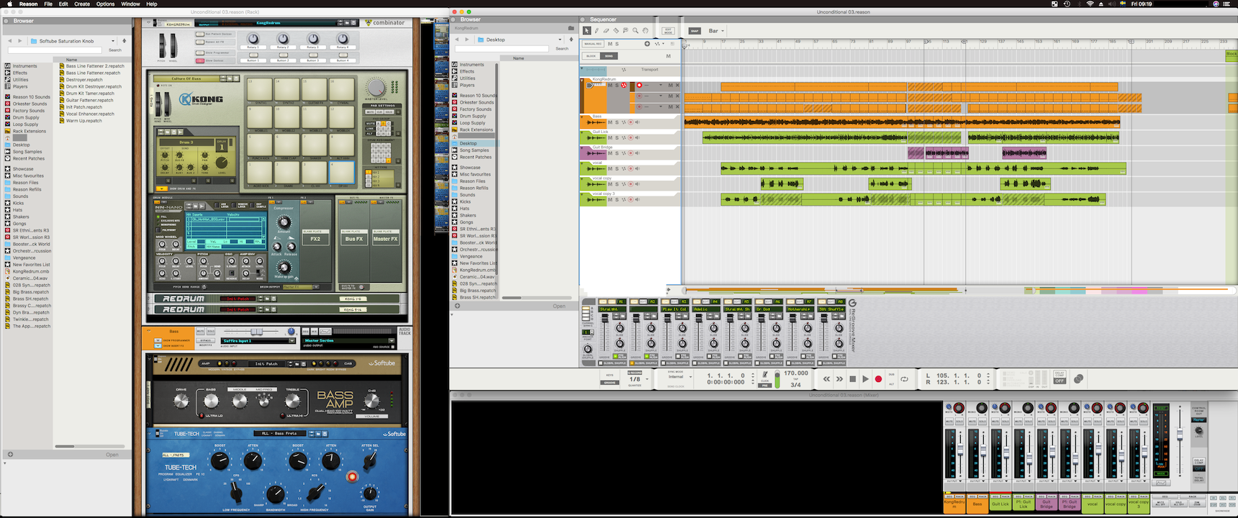Screen dimensions: 1238x518
Task: Select Drum Supply in the Sequencer browser
Action: point(473,116)
